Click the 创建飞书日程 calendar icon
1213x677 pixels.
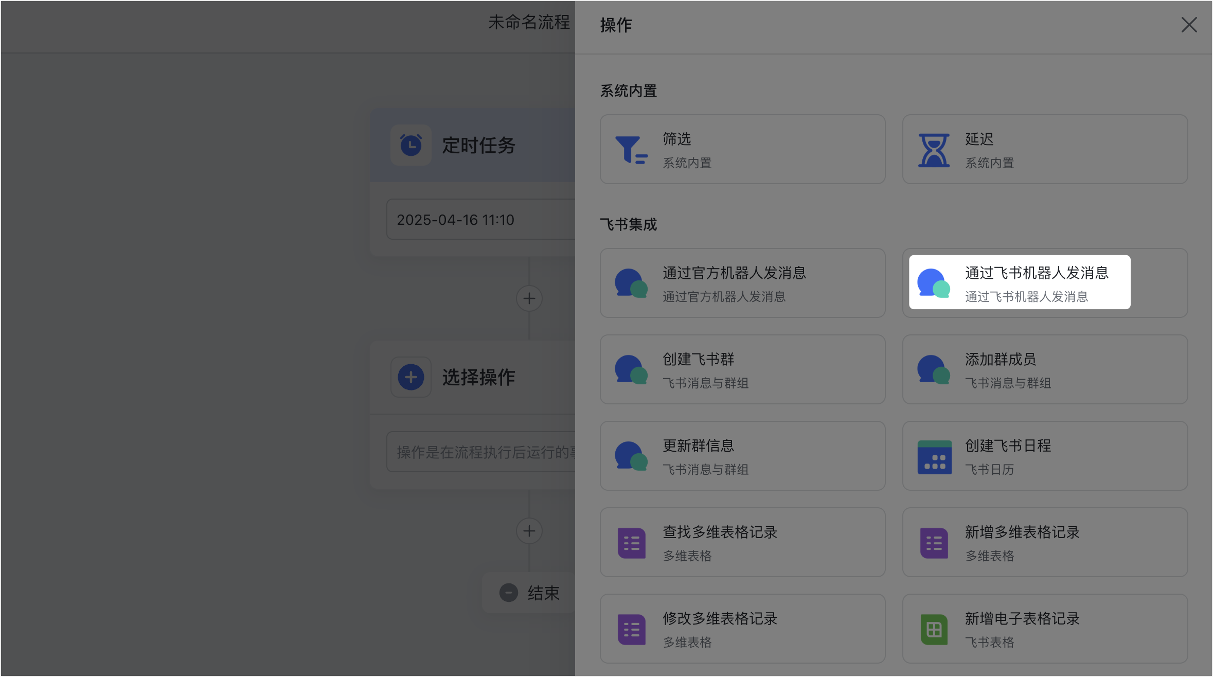[934, 457]
